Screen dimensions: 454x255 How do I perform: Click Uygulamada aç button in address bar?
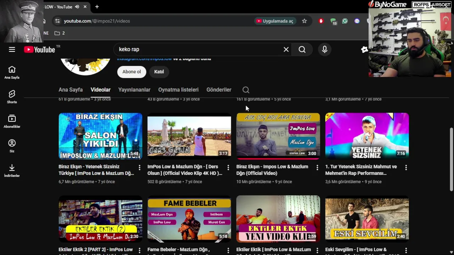pyautogui.click(x=275, y=21)
